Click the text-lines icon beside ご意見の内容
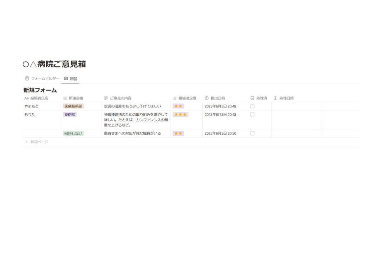 pyautogui.click(x=106, y=98)
